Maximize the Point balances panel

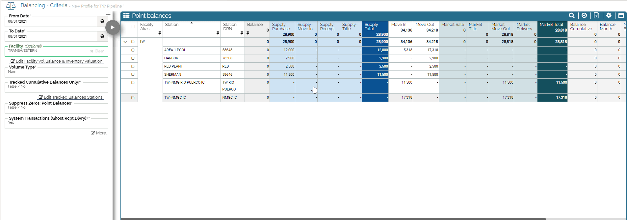tap(621, 16)
